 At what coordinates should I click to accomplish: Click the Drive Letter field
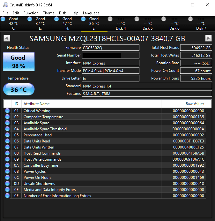(111, 78)
